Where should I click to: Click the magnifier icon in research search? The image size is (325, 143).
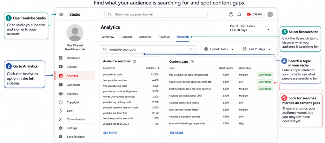point(105,49)
